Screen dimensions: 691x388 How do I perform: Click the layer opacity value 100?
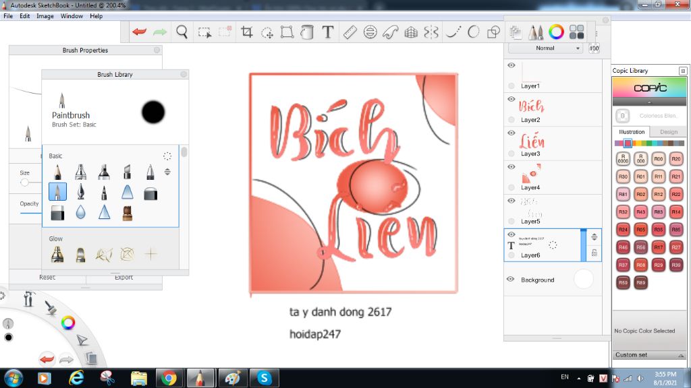point(594,48)
